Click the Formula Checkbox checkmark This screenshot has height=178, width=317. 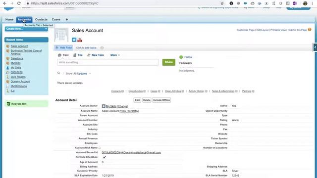[105, 157]
